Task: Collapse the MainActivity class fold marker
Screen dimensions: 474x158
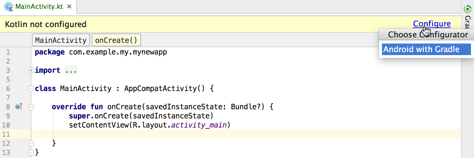Action: tap(31, 89)
